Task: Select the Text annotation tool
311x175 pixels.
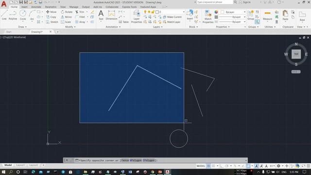Action: point(101,15)
